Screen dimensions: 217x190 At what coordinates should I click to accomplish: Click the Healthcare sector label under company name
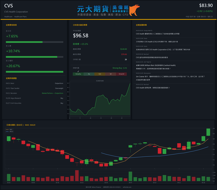pos(8,16)
